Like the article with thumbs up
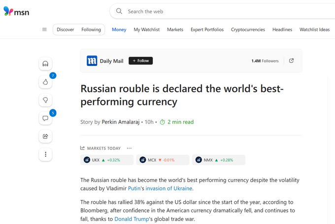This screenshot has width=335, height=224. tap(45, 82)
